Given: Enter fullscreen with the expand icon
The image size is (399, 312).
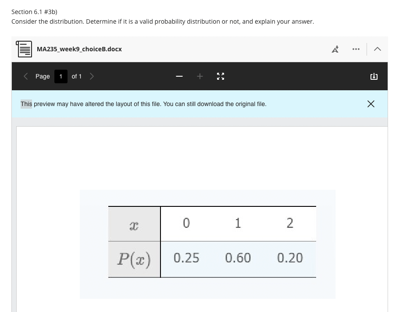Looking at the screenshot, I should click(x=221, y=76).
